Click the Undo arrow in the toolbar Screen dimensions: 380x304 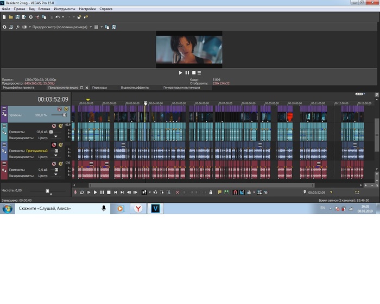57,17
